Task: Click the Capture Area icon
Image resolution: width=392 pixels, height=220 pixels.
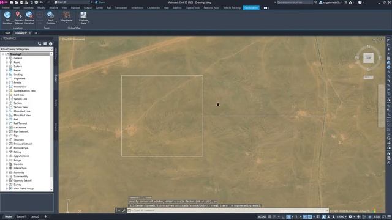Action: pos(83,15)
